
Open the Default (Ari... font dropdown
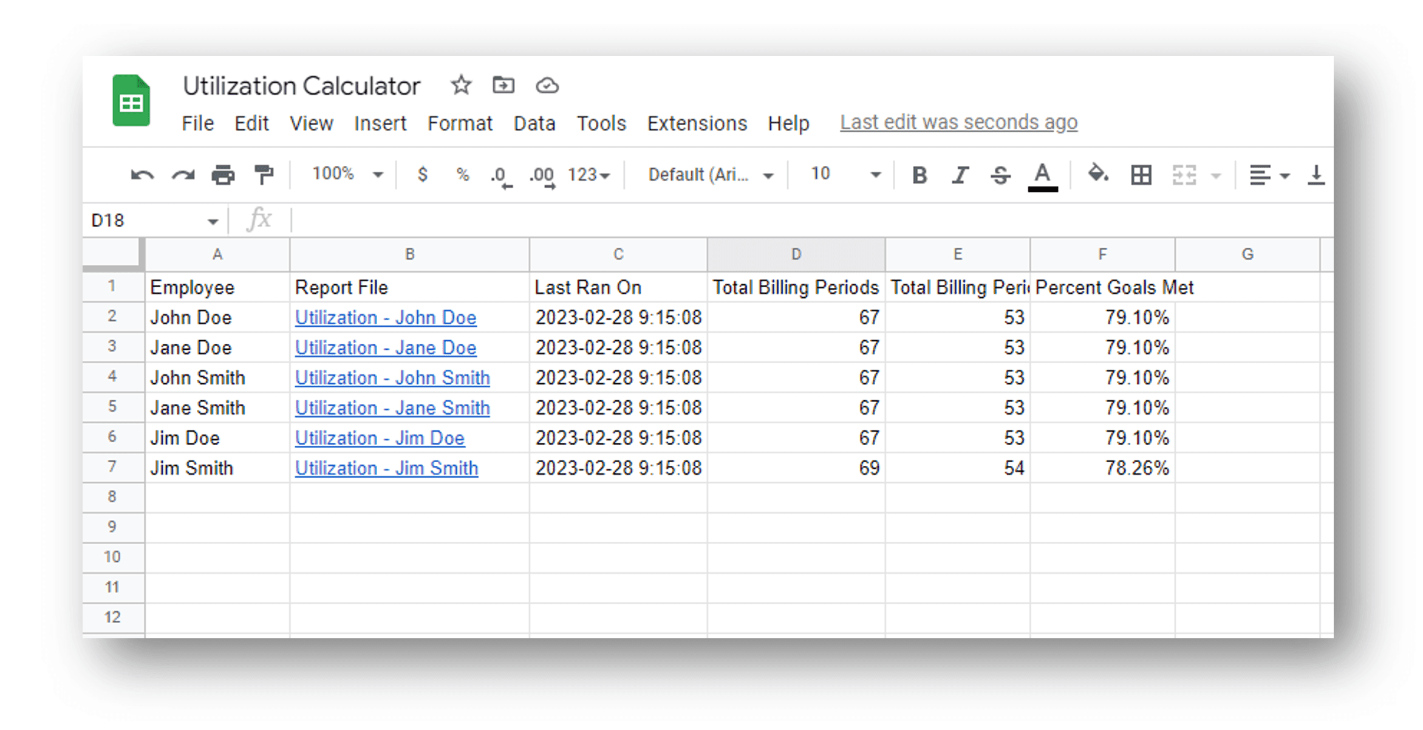711,175
